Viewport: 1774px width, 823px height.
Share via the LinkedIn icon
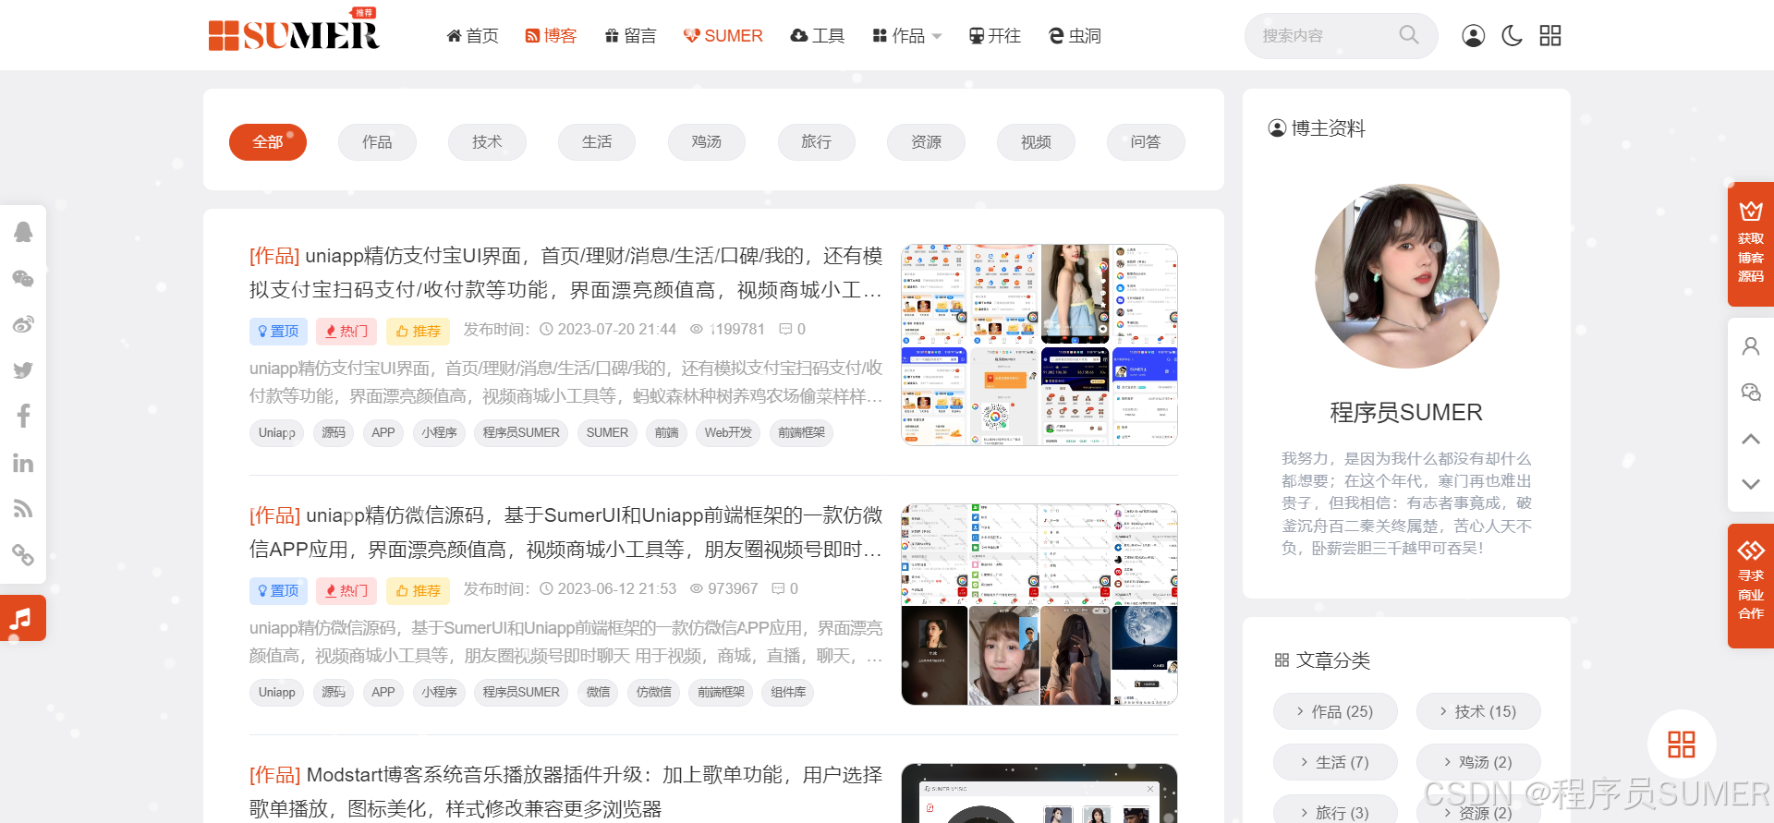pos(23,463)
